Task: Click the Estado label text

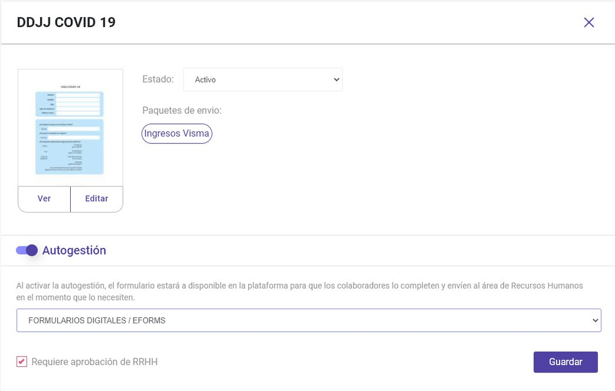Action: coord(158,79)
